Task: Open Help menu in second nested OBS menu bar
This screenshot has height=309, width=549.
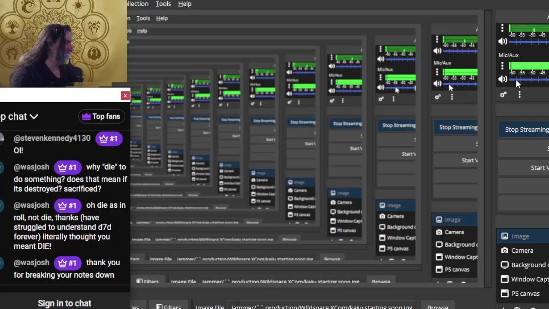Action: tap(162, 18)
